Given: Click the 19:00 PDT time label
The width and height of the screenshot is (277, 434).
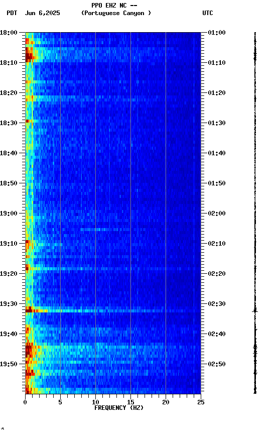Looking at the screenshot, I should pyautogui.click(x=9, y=213).
